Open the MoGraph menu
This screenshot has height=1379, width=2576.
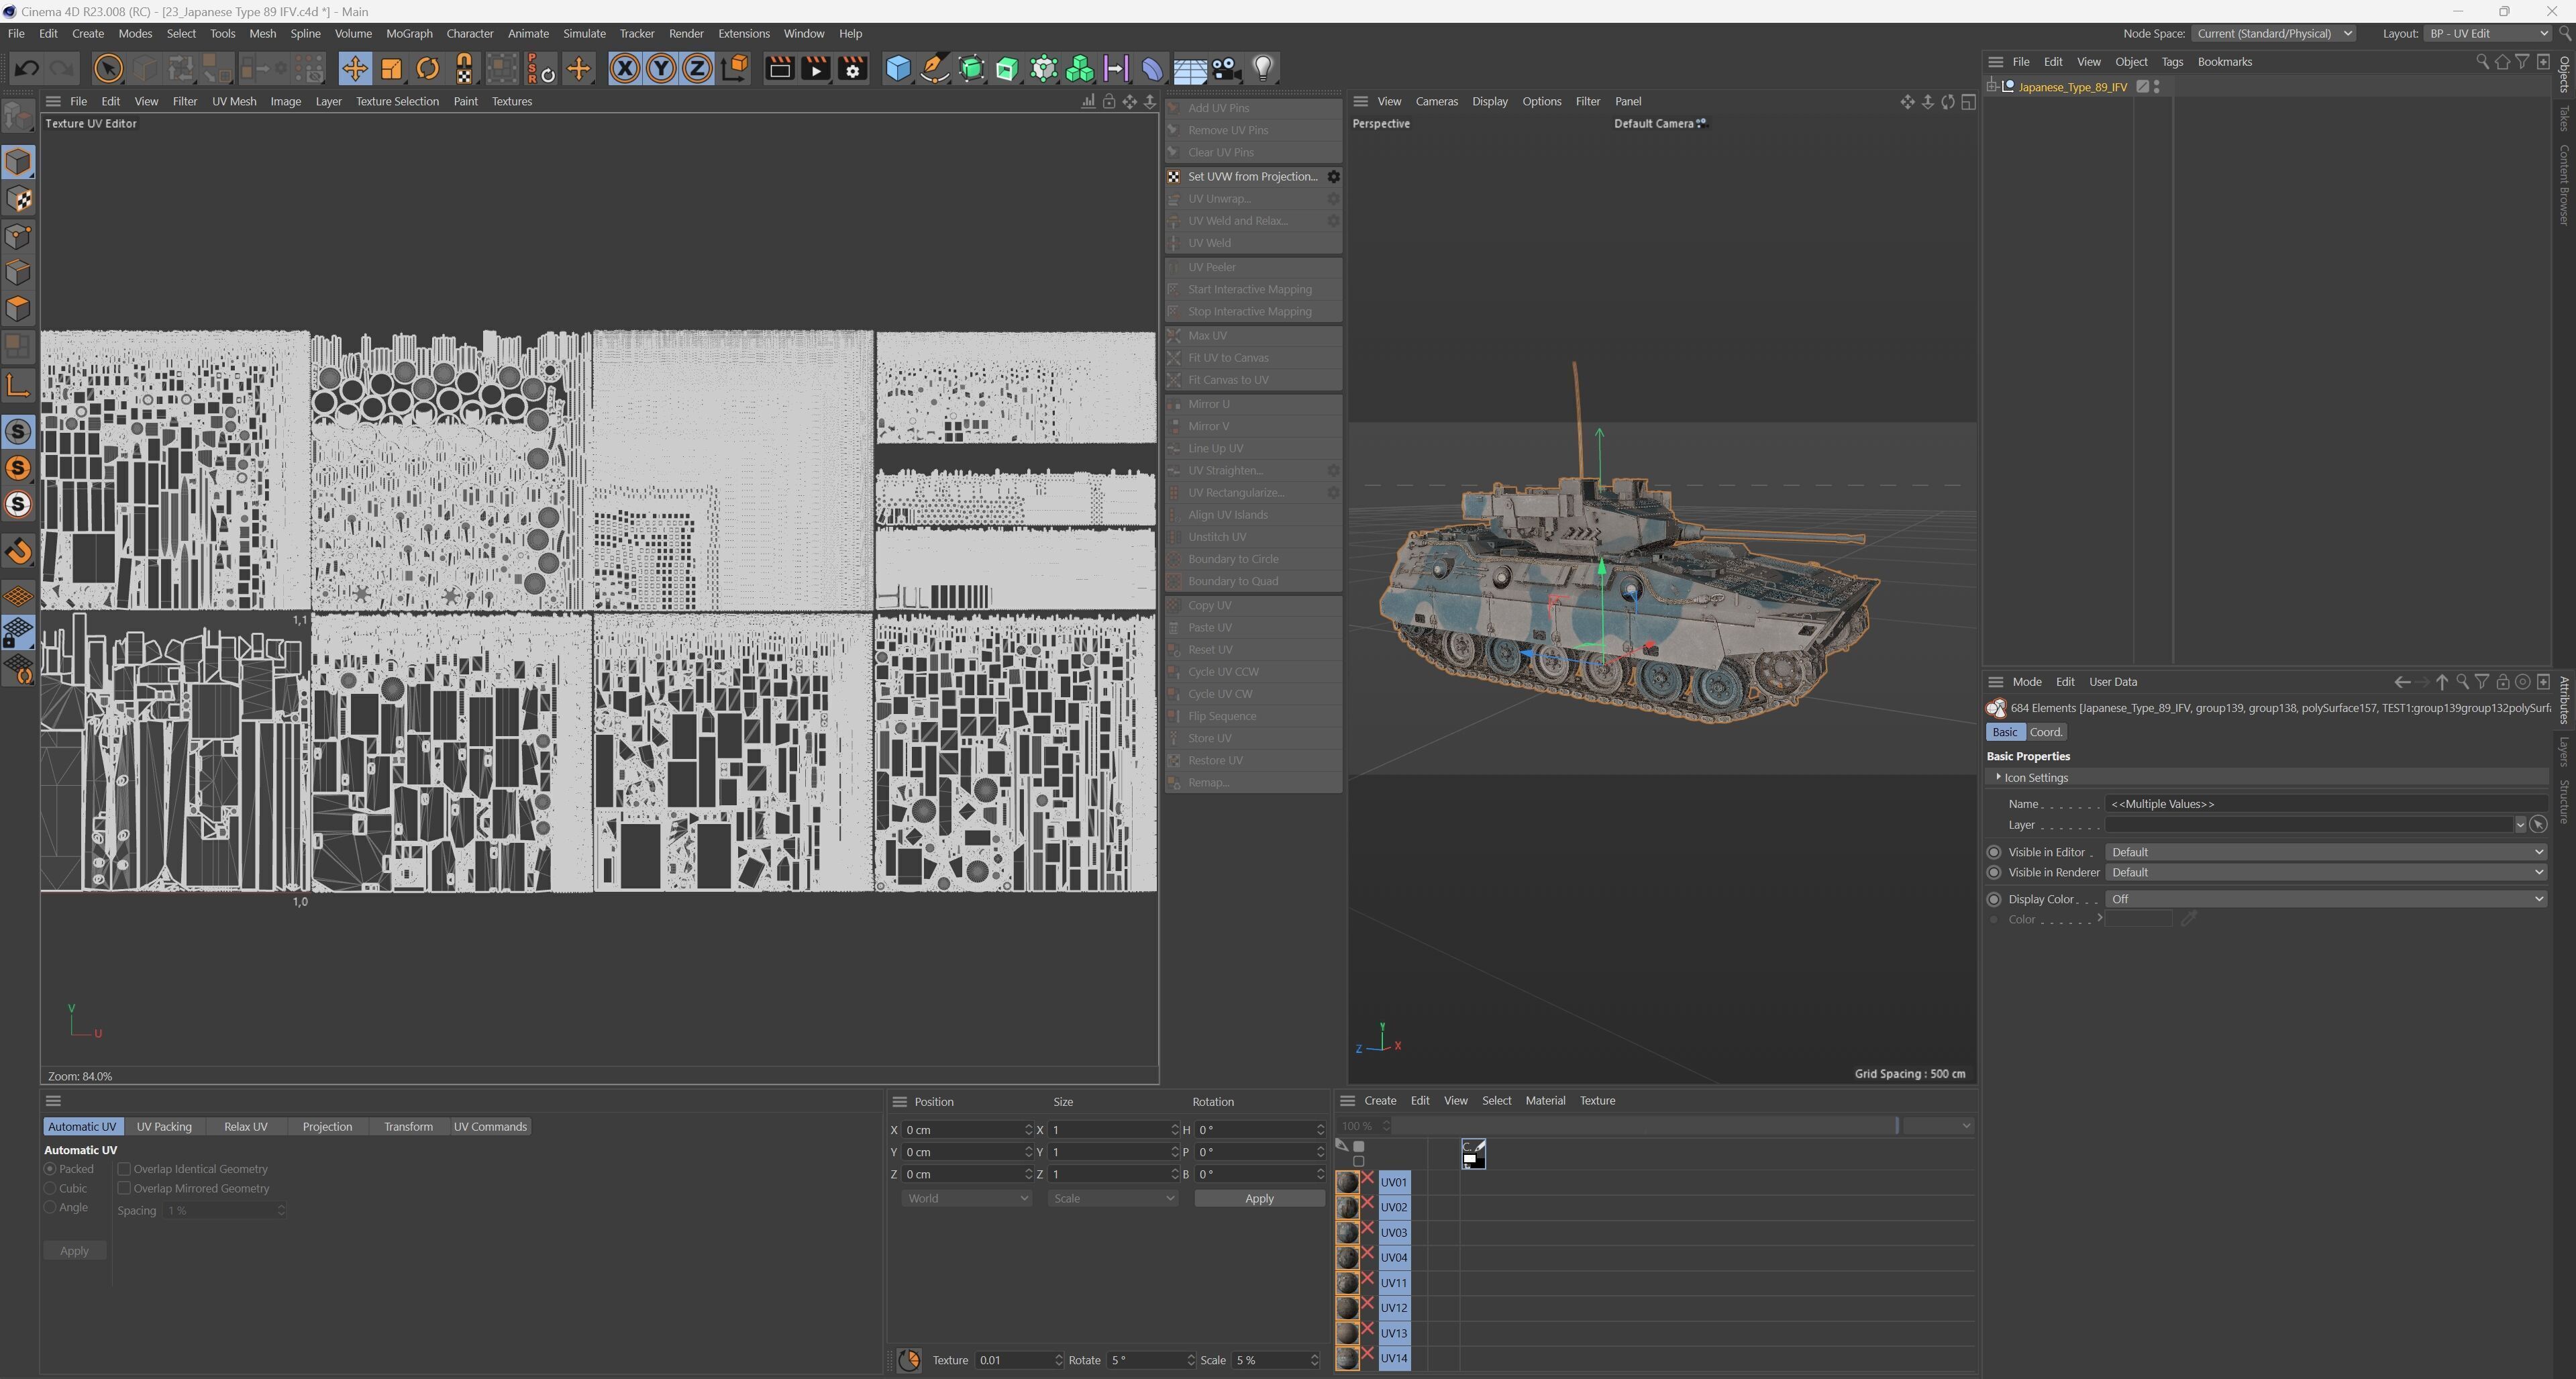click(409, 33)
